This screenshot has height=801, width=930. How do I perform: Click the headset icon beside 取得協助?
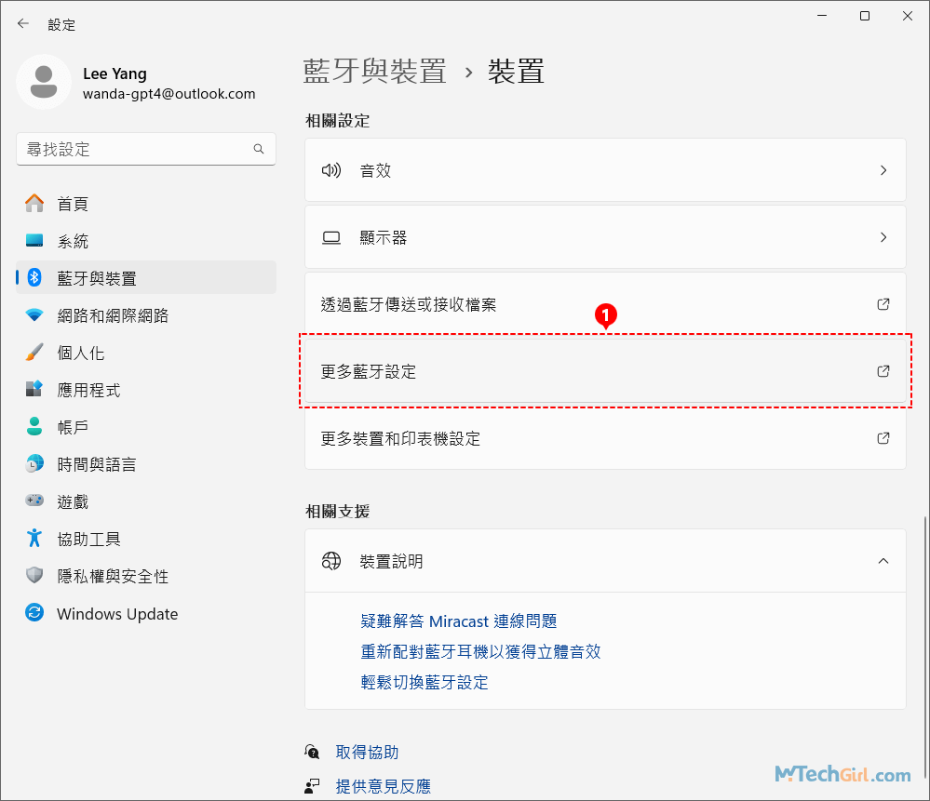click(313, 751)
